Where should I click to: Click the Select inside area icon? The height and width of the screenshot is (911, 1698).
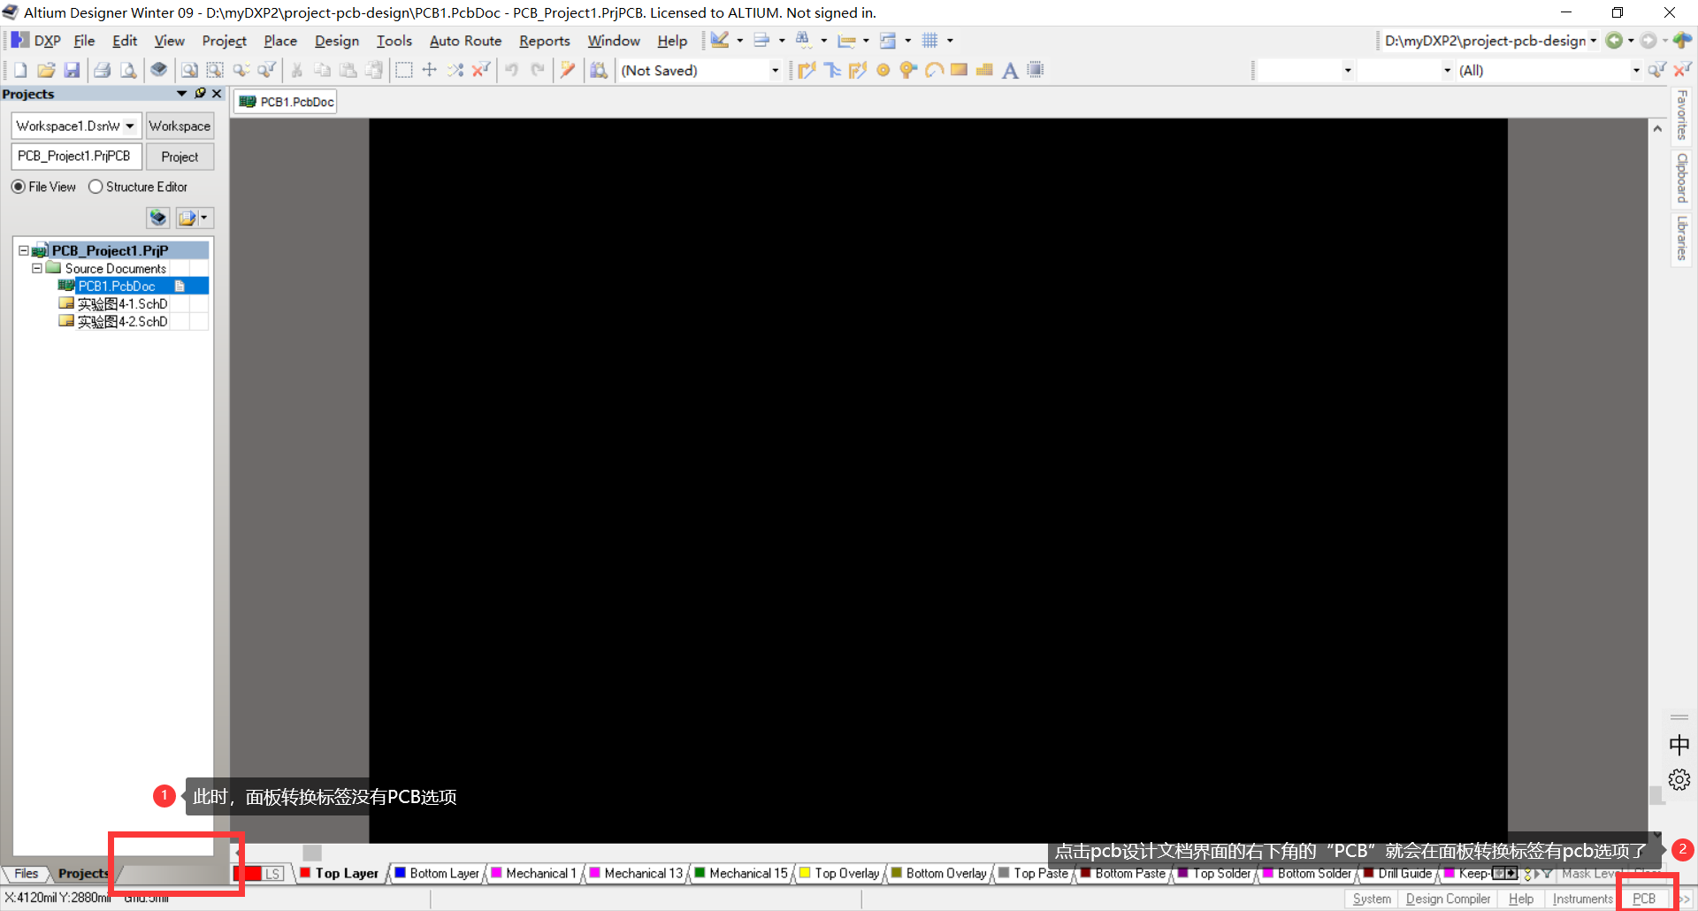click(403, 70)
